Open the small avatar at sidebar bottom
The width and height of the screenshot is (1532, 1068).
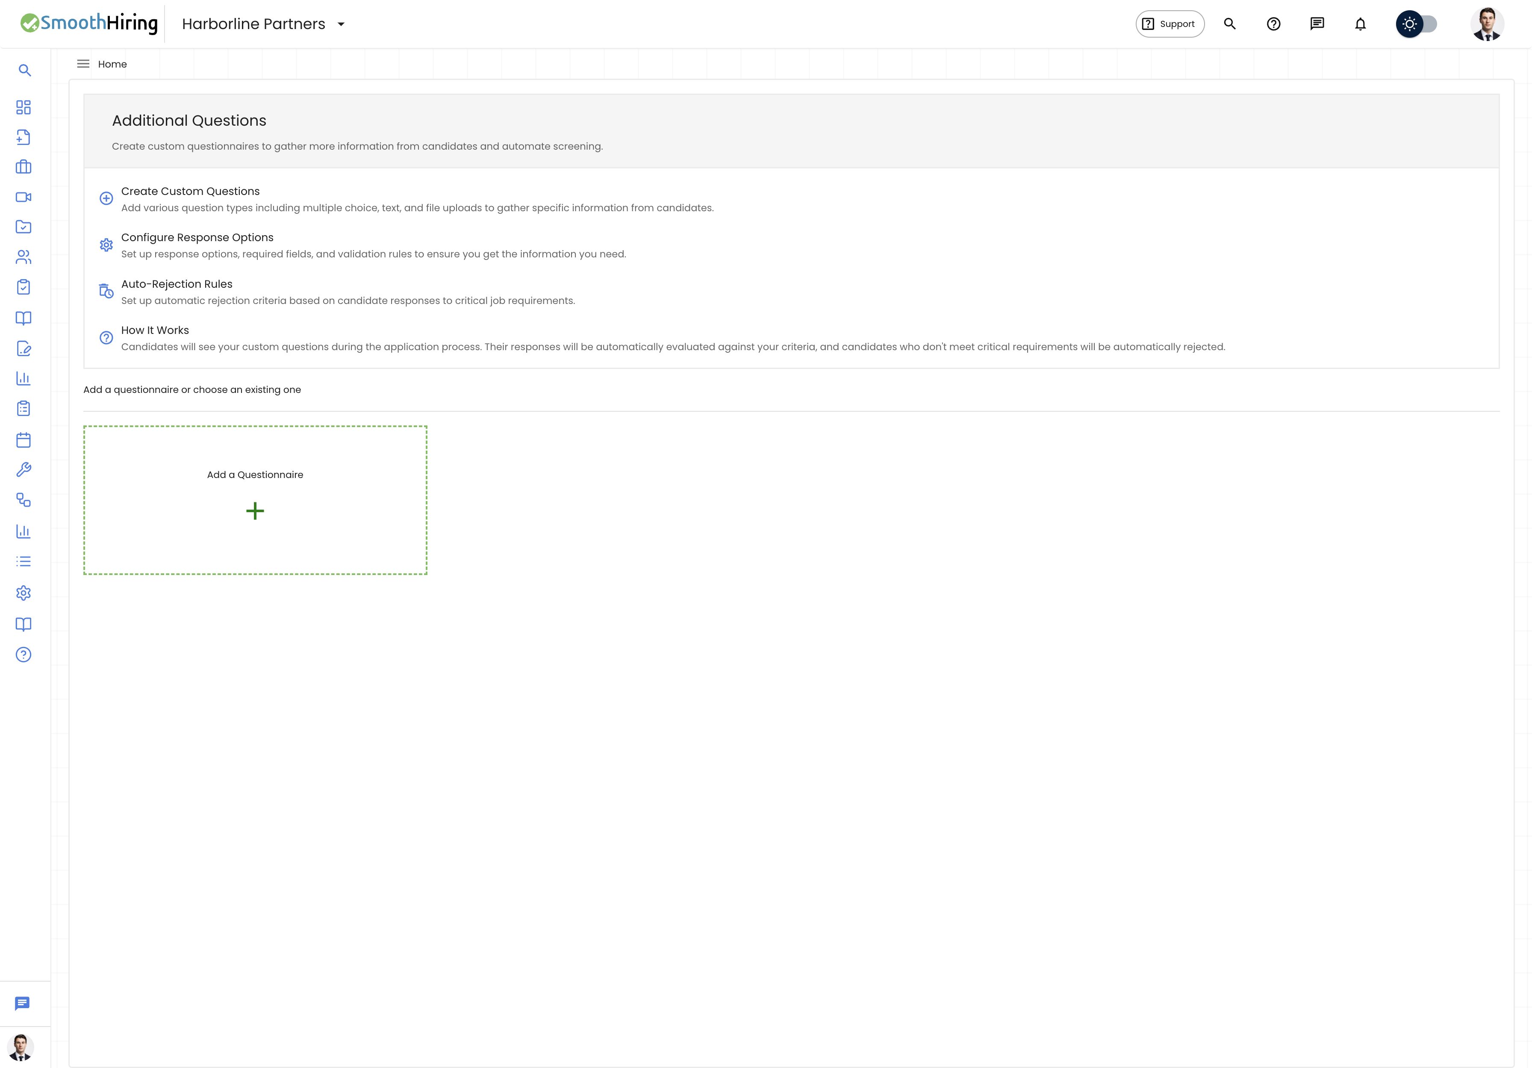click(21, 1047)
